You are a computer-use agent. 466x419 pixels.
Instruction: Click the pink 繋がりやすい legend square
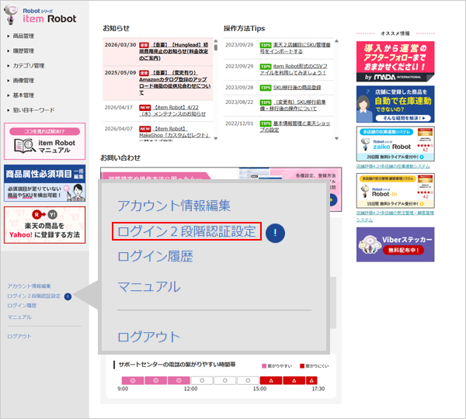coord(264,366)
